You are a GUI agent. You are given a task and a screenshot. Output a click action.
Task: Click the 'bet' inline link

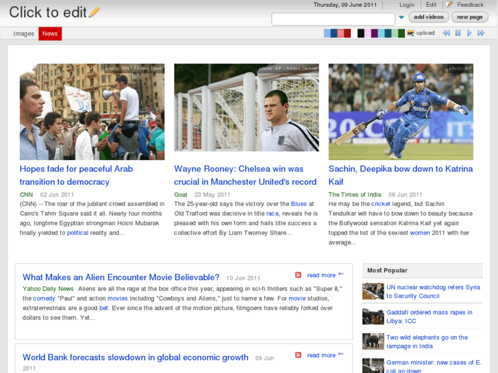click(103, 308)
